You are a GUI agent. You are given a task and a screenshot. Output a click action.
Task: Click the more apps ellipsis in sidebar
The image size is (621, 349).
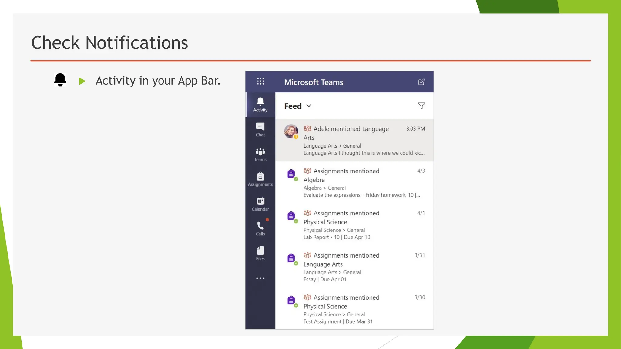(x=260, y=278)
